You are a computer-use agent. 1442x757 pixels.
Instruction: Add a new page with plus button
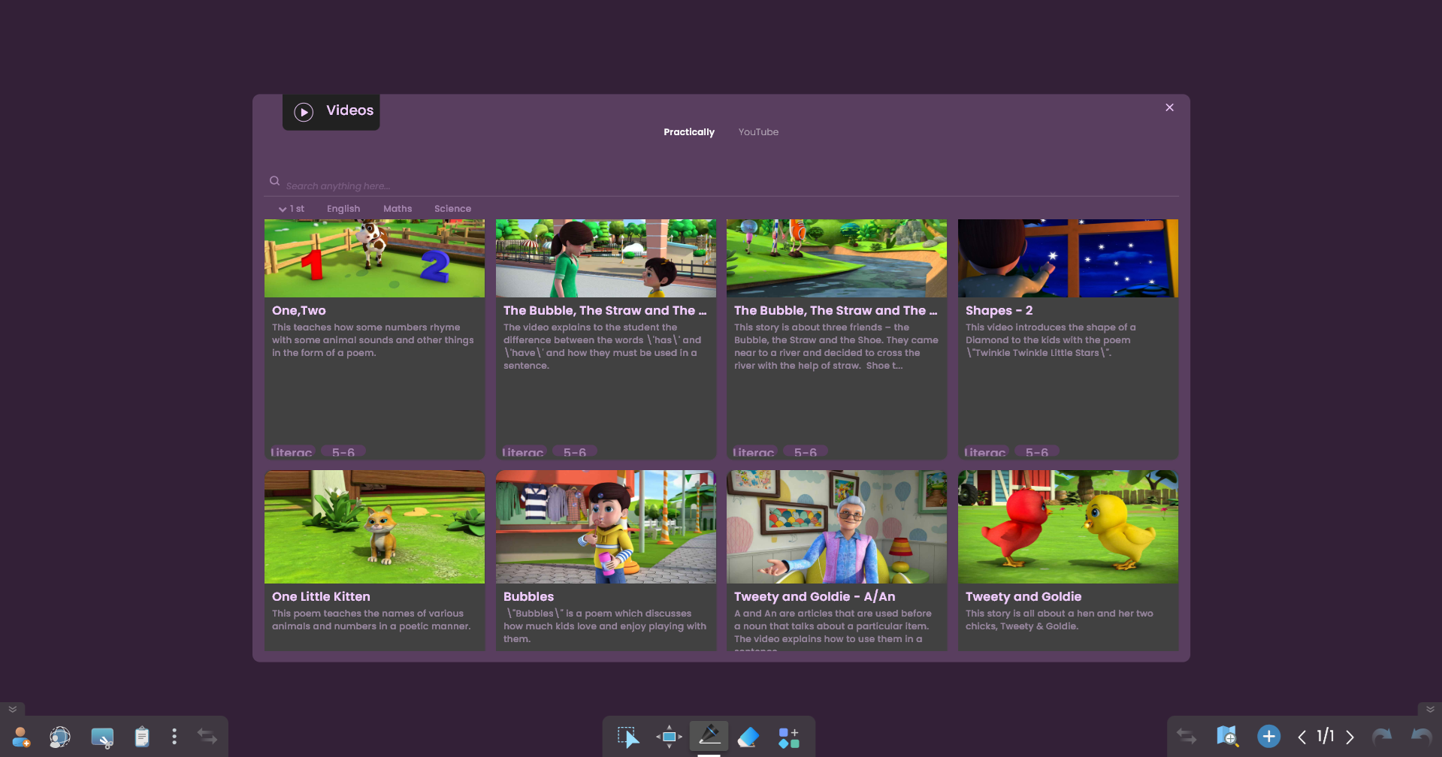click(x=1268, y=737)
